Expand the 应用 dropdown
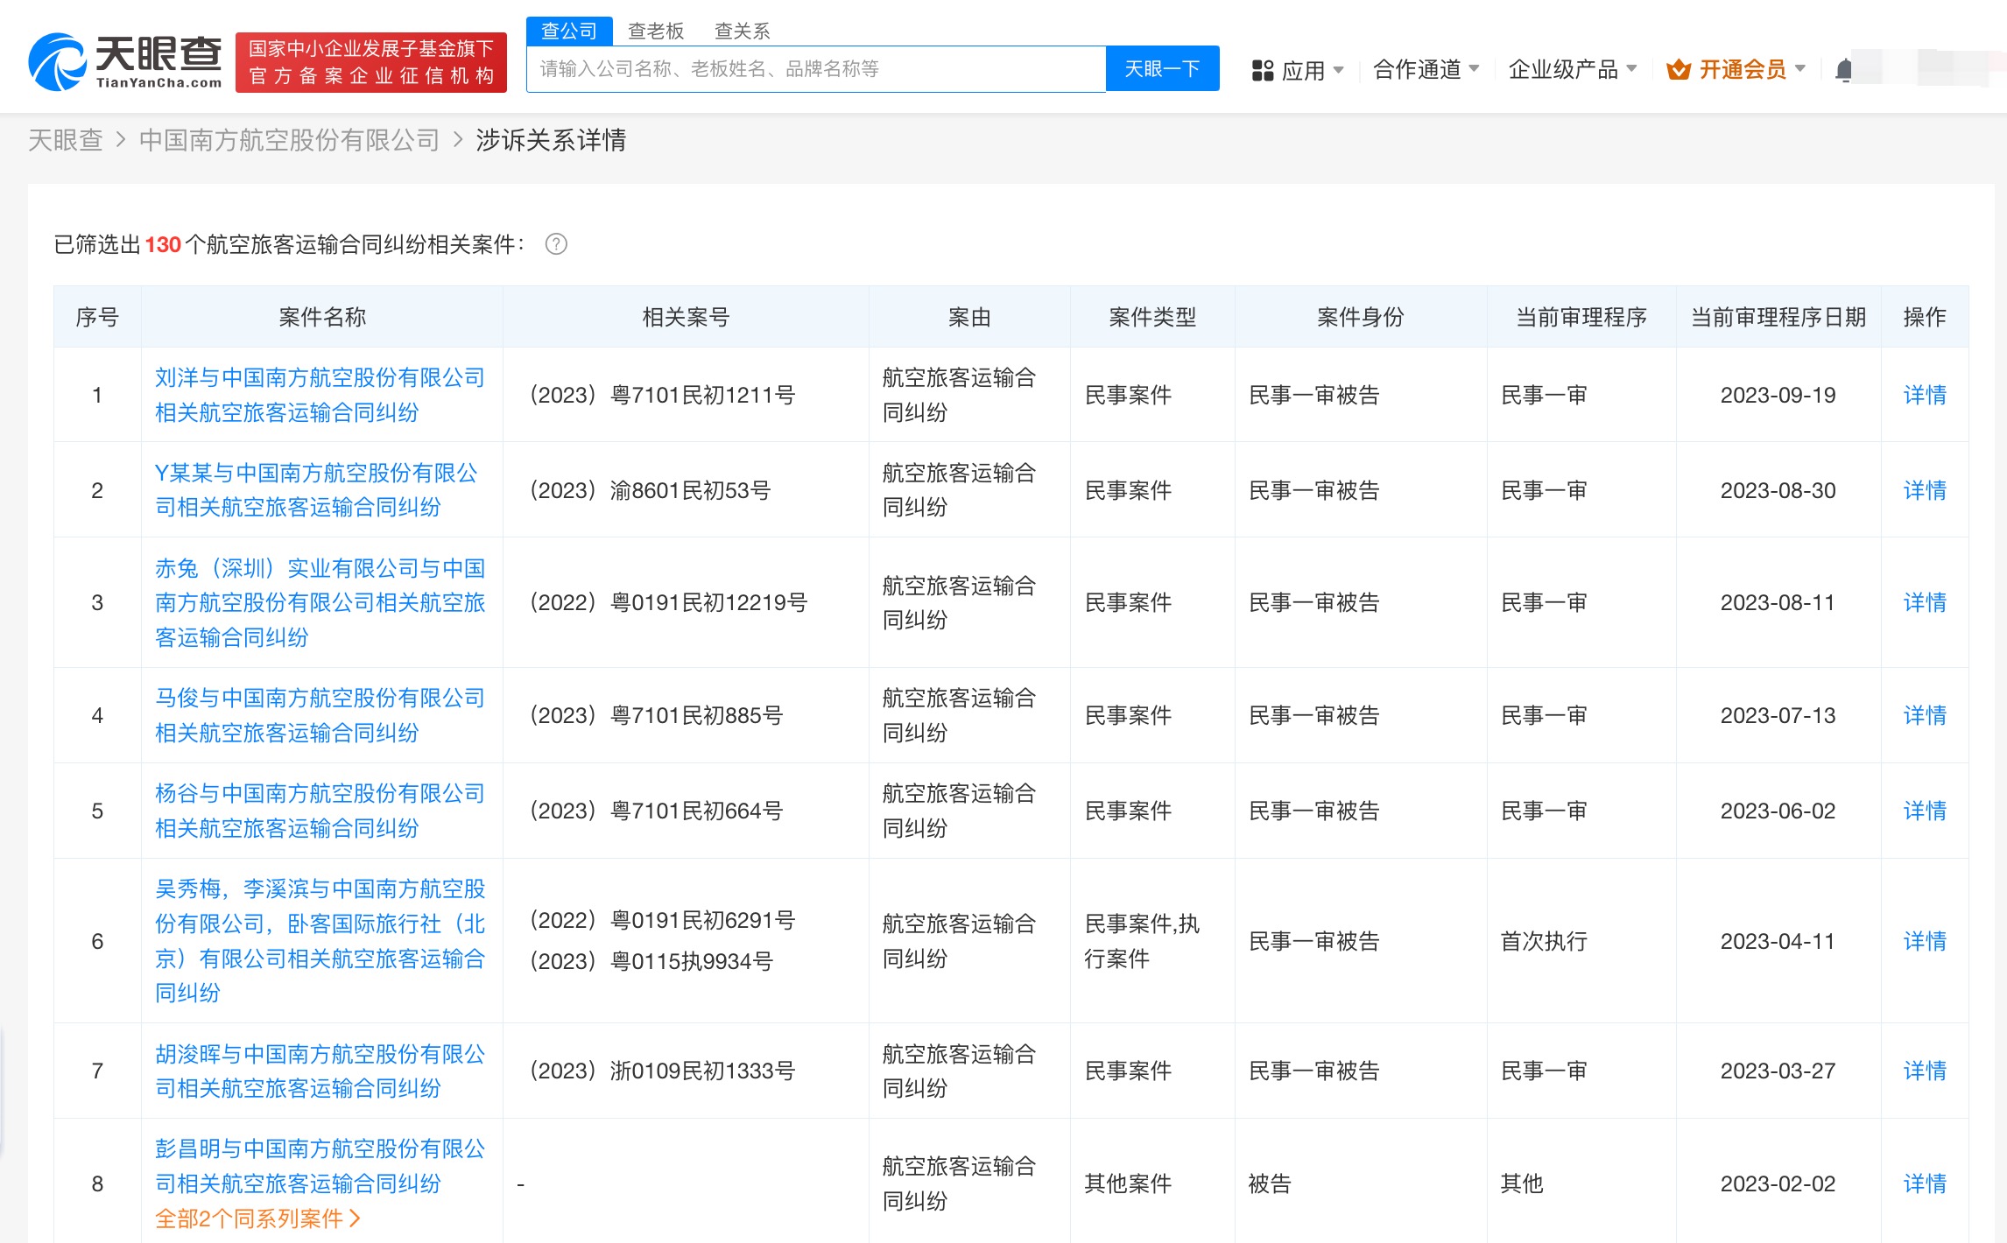 coord(1312,70)
